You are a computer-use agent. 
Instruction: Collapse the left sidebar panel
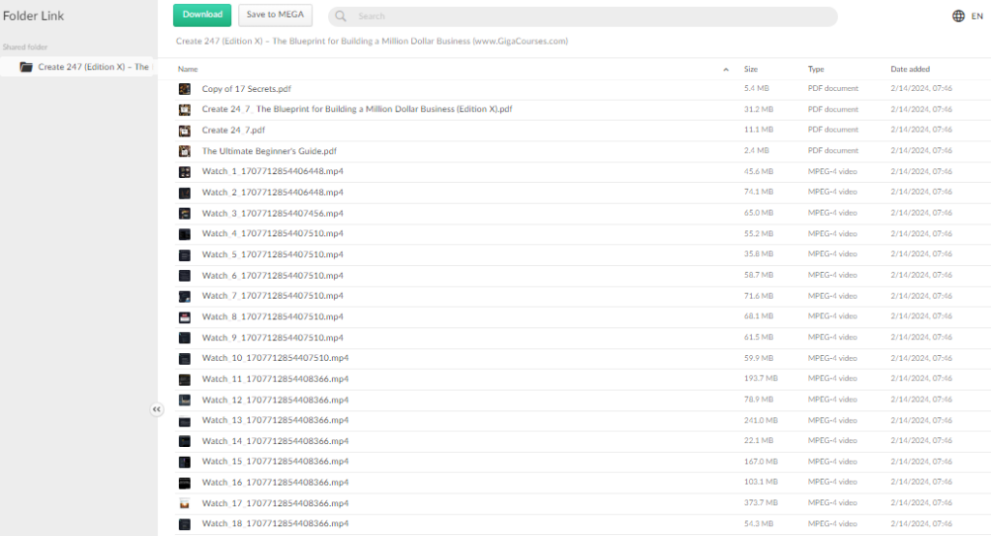point(157,410)
